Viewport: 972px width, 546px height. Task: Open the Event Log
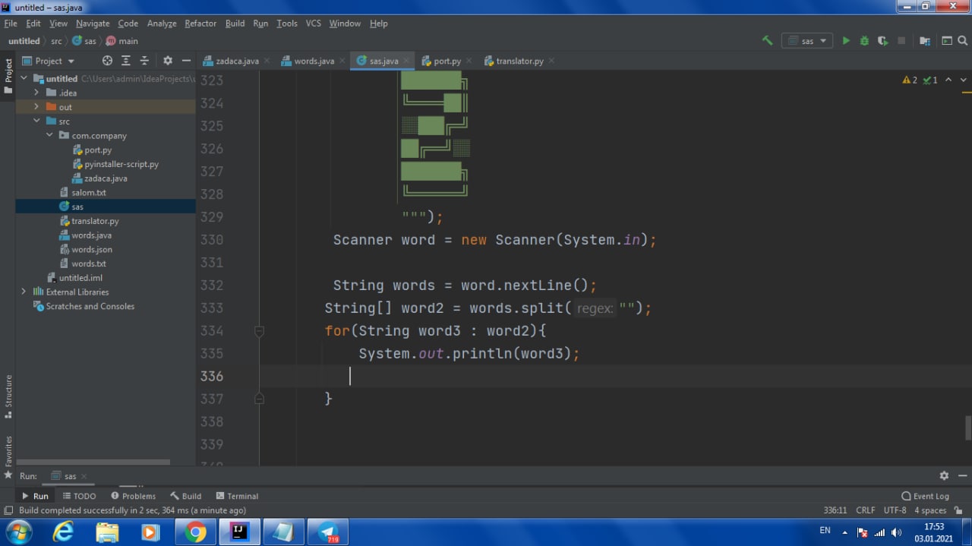click(925, 496)
